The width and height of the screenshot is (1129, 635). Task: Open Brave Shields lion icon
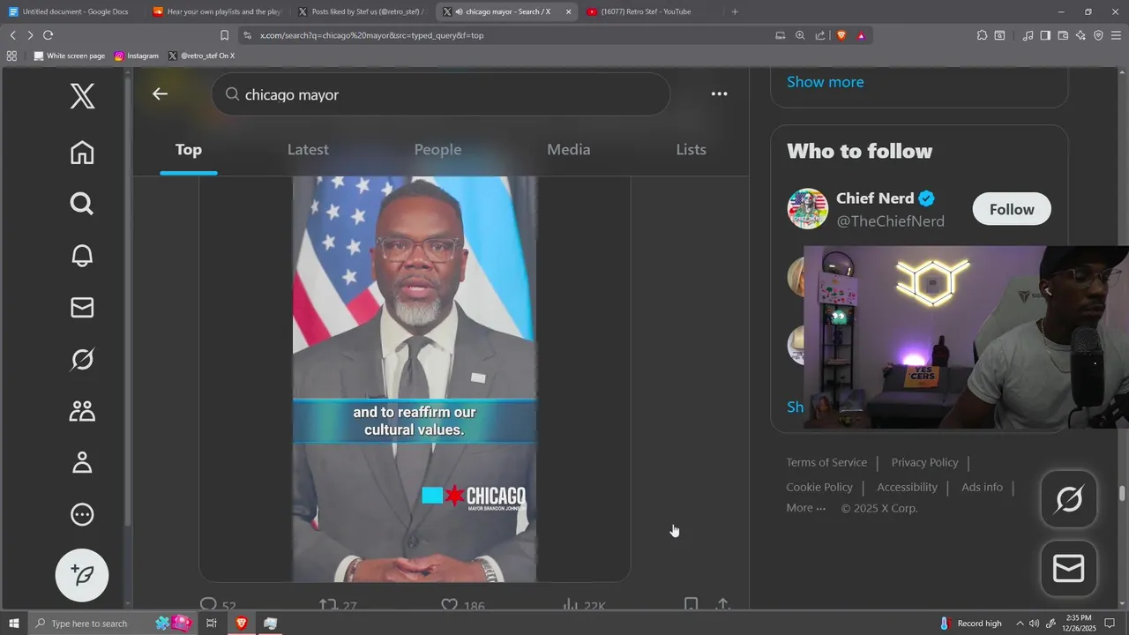pos(841,35)
